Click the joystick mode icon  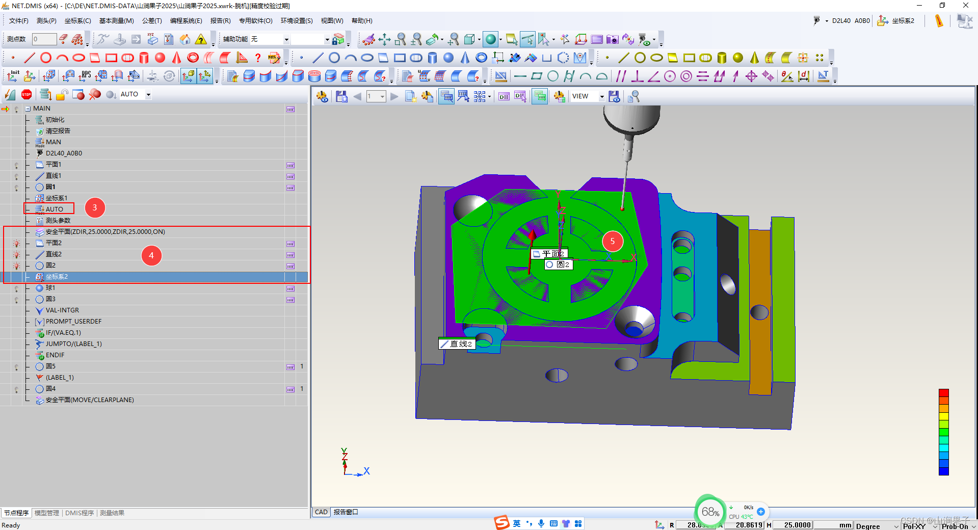[120, 39]
